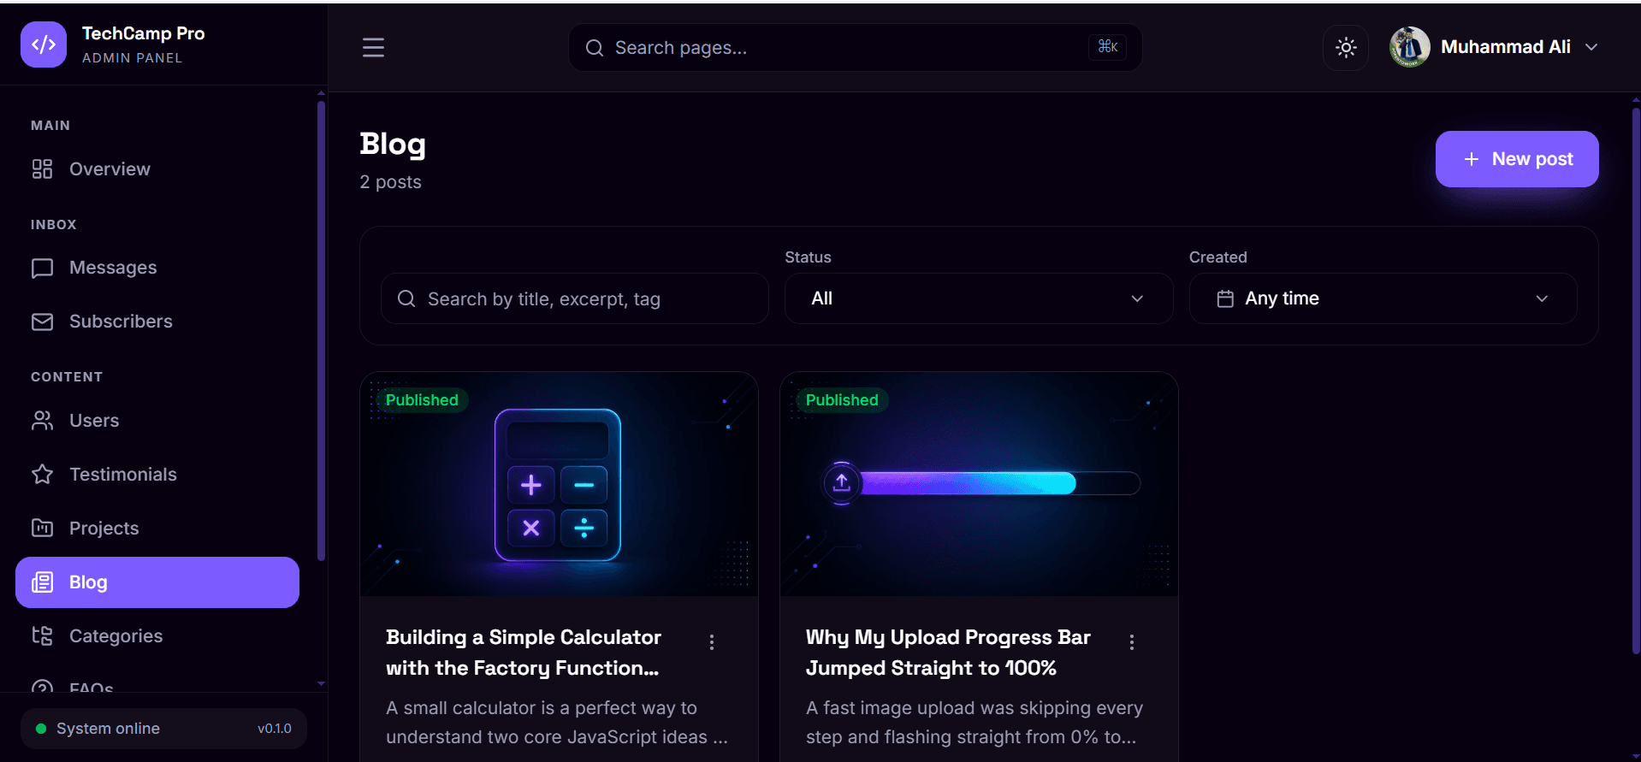The height and width of the screenshot is (762, 1641).
Task: Click the upload progress post excerpt text
Action: pos(975,723)
